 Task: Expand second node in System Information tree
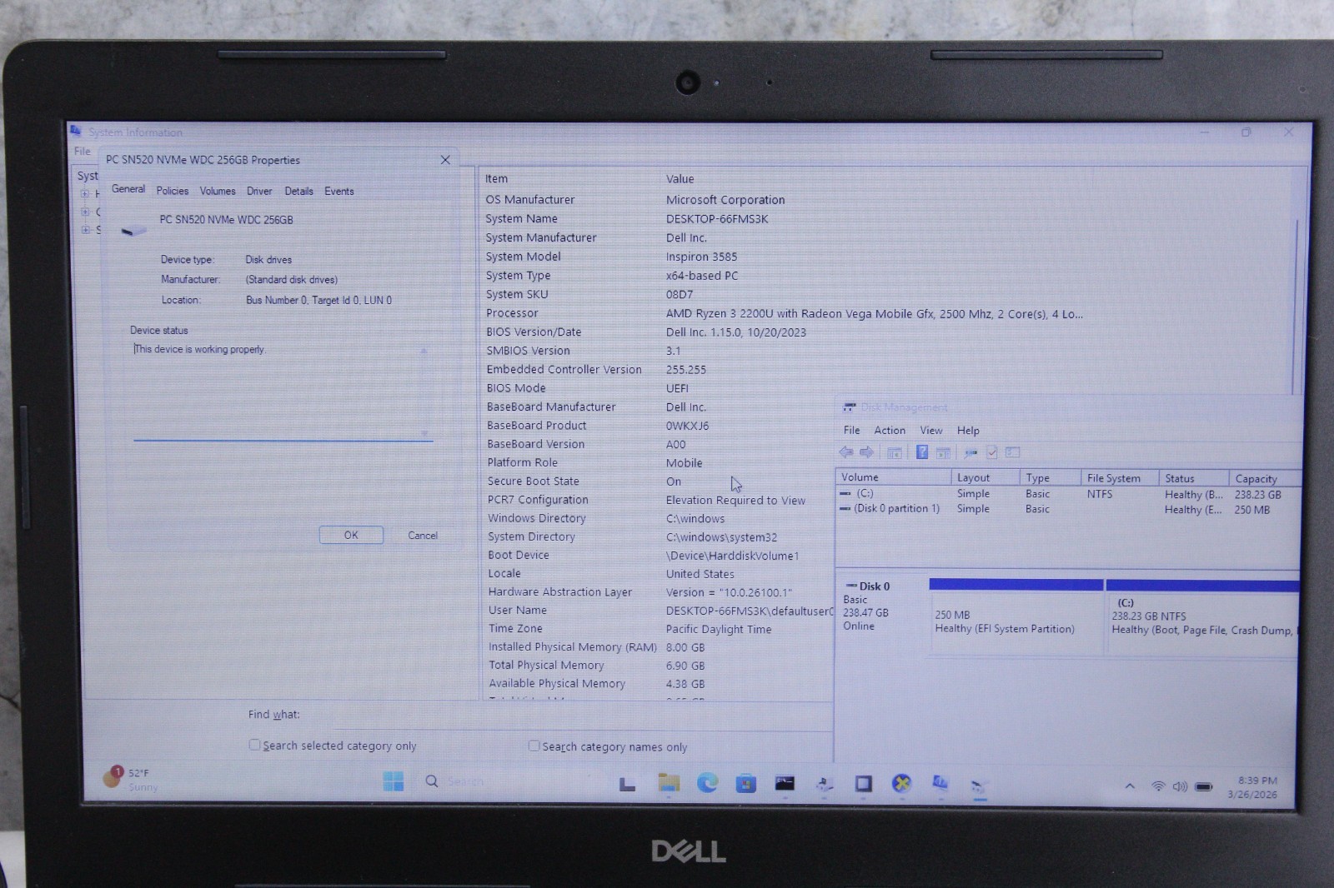(x=84, y=212)
